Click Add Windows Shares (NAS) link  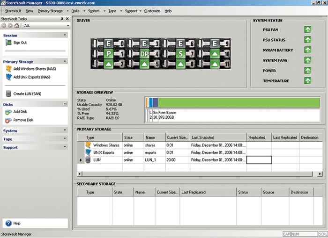tap(35, 69)
